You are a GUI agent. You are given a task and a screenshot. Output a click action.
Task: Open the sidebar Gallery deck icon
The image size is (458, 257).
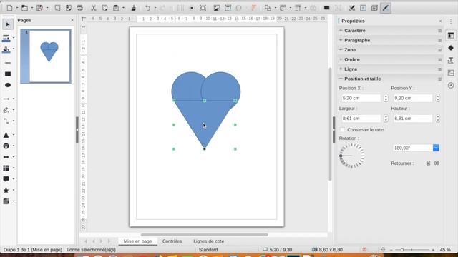coord(451,73)
